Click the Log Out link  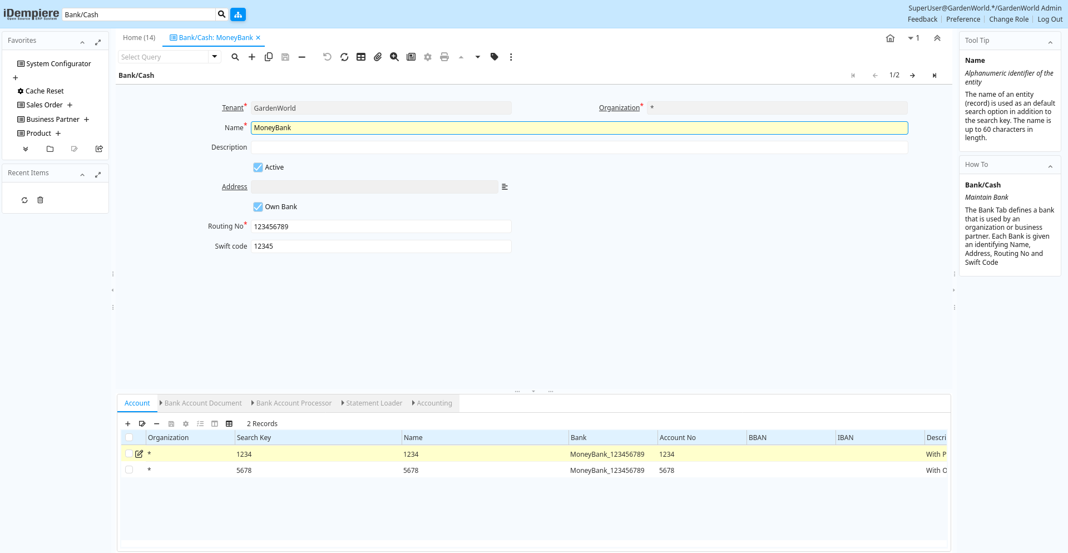point(1050,19)
